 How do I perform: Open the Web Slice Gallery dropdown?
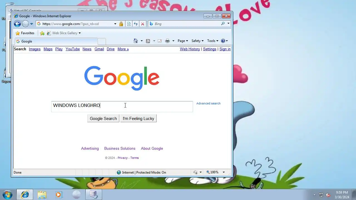[x=64, y=33]
